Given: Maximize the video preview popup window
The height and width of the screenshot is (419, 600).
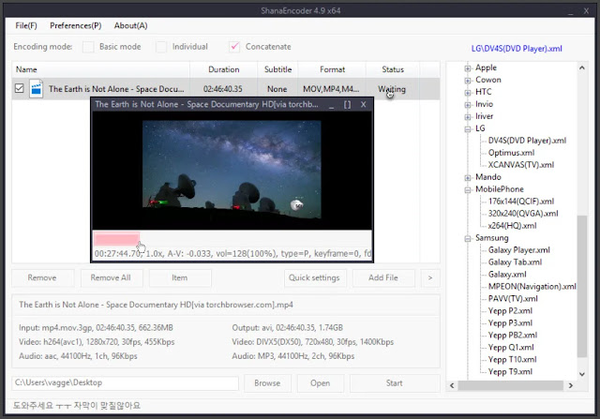Looking at the screenshot, I should tap(347, 104).
